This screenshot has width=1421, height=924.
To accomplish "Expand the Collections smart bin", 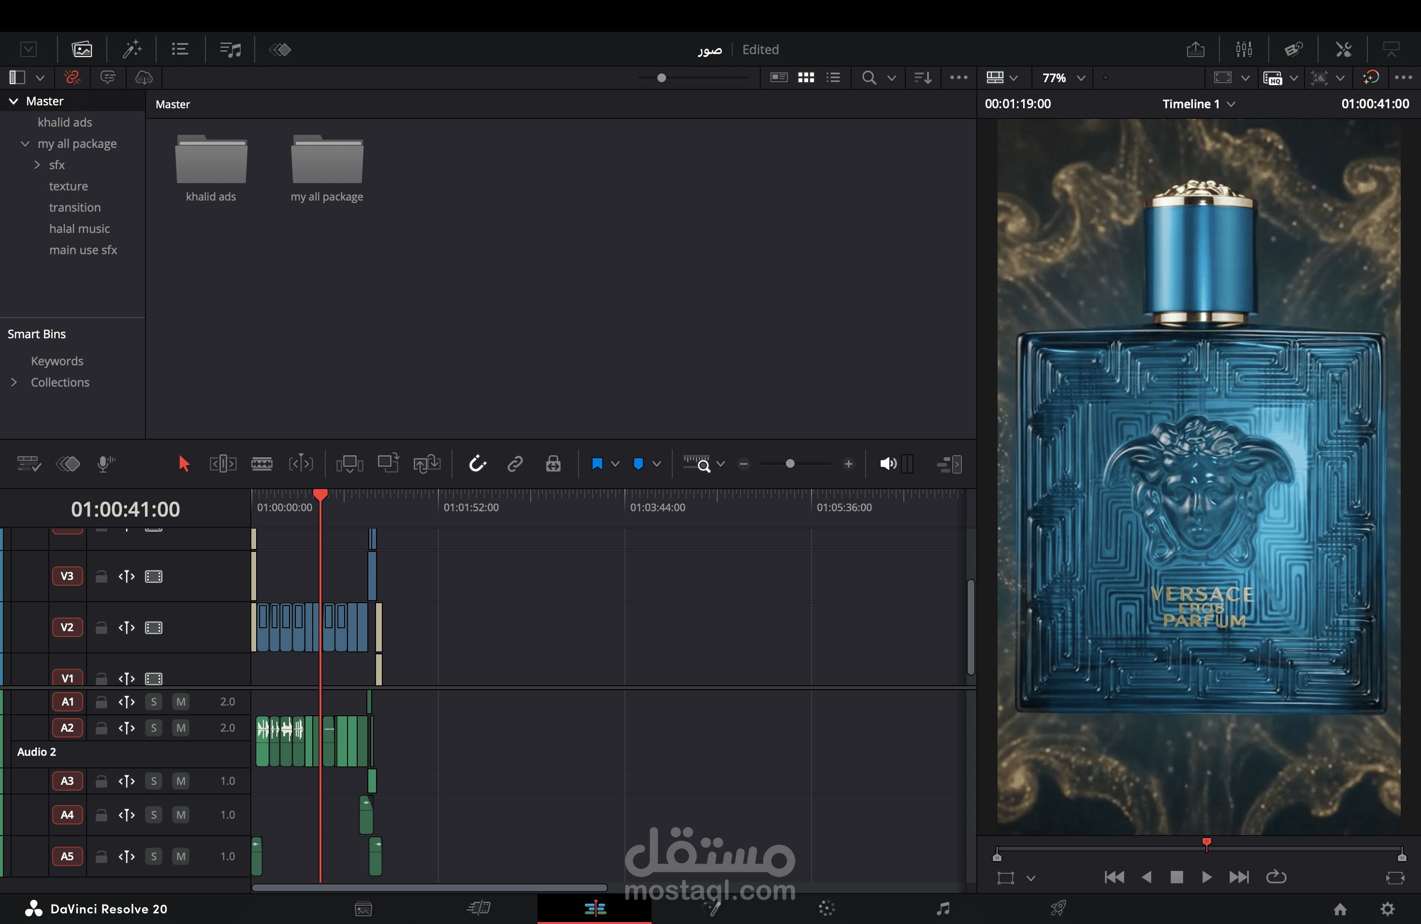I will [14, 382].
